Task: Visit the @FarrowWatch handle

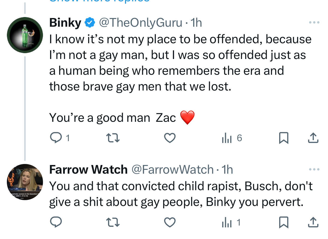Action: pos(172,170)
